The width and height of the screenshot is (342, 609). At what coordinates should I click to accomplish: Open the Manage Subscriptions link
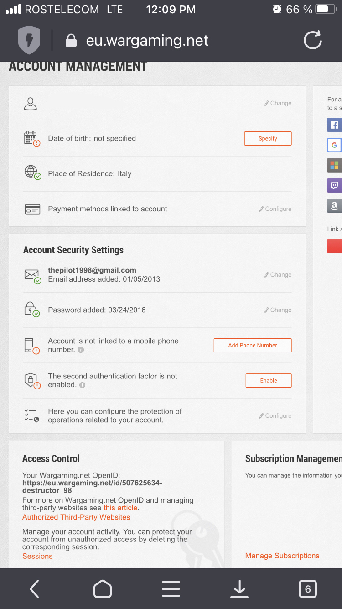282,556
